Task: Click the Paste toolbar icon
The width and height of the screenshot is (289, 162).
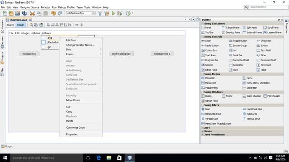Action: pos(46,13)
